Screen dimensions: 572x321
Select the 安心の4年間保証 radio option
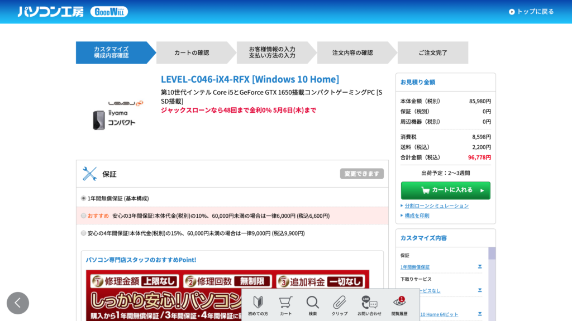pos(84,233)
